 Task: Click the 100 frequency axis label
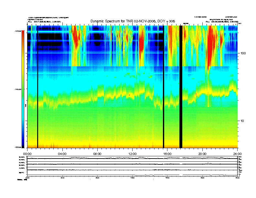(x=243, y=53)
